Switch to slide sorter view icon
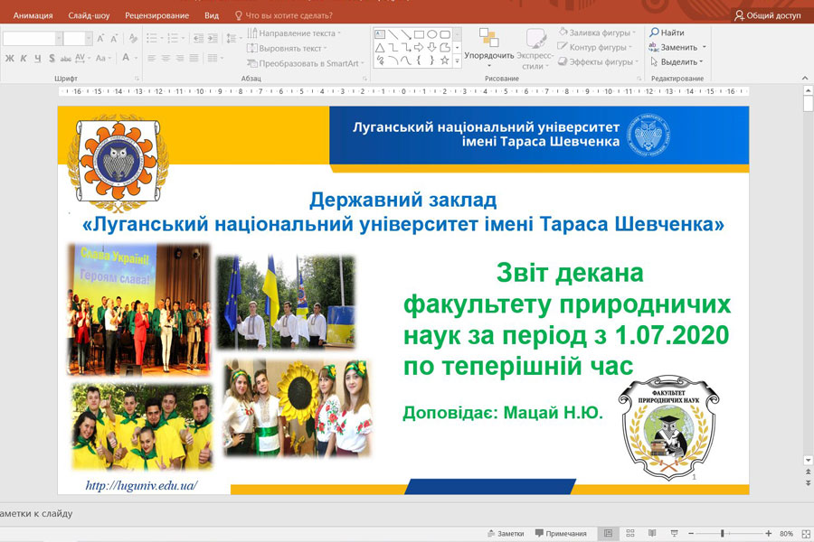Image resolution: width=814 pixels, height=542 pixels. [630, 533]
